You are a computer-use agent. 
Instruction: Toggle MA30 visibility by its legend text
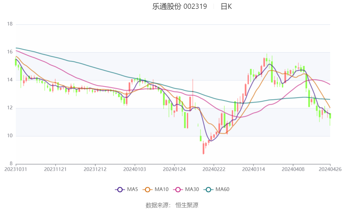point(192,190)
